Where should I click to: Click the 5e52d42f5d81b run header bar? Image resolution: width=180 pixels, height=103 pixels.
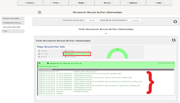106,70
